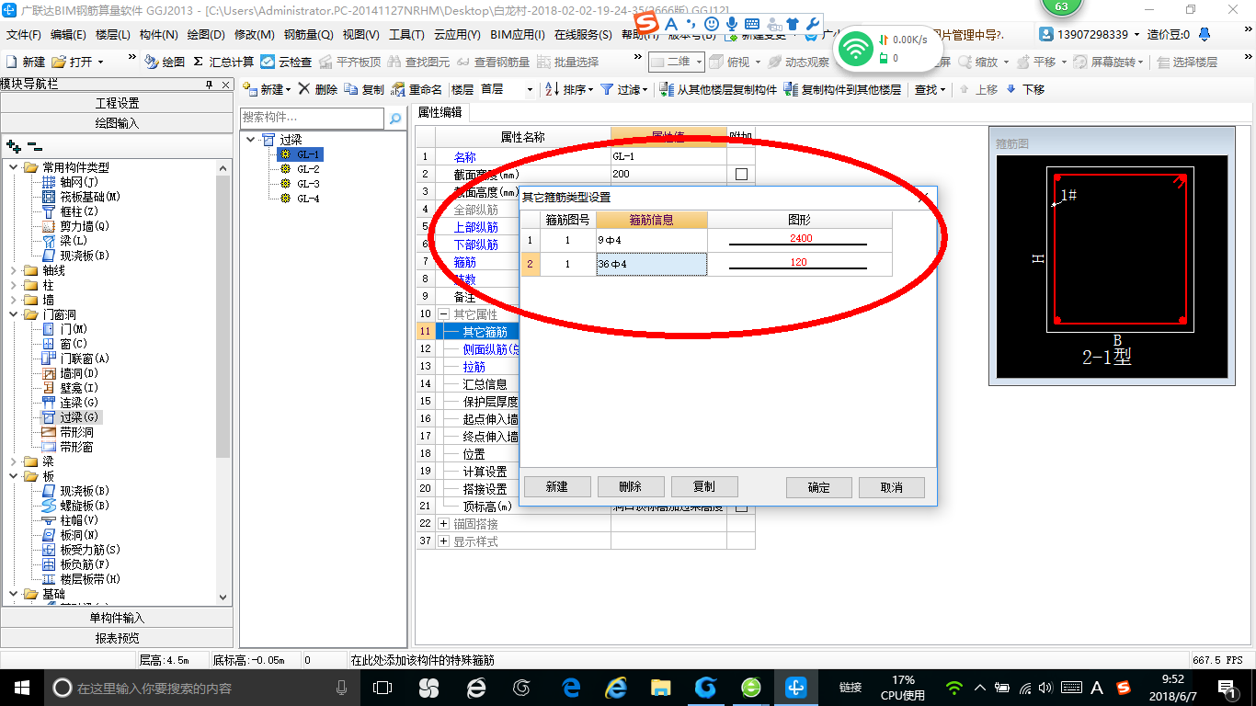Click 复制构件到其他楼层 toolbar item
The height and width of the screenshot is (706, 1256).
842,89
